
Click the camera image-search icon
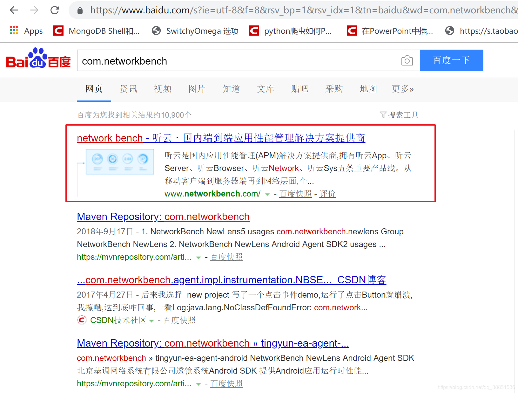pyautogui.click(x=407, y=60)
